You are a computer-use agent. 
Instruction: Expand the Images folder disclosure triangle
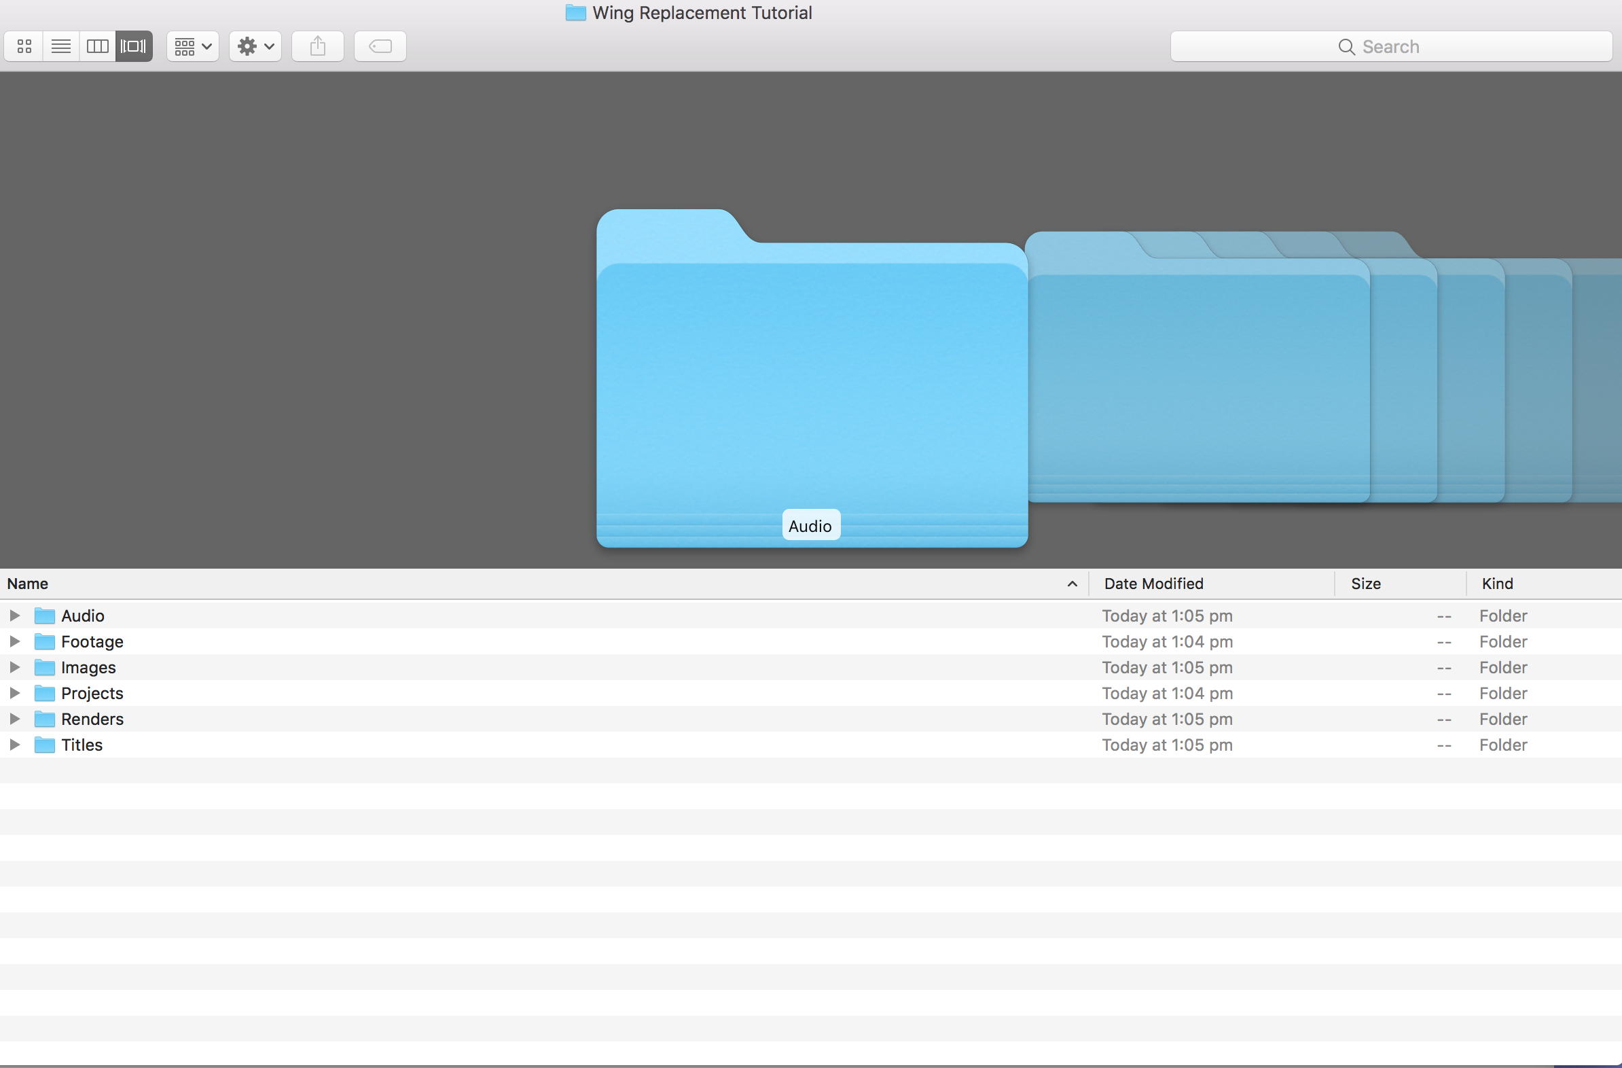[14, 667]
